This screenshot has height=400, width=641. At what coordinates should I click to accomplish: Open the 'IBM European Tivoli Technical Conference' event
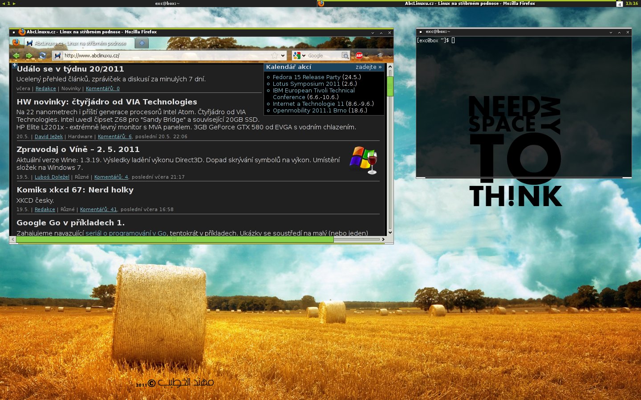tap(314, 94)
